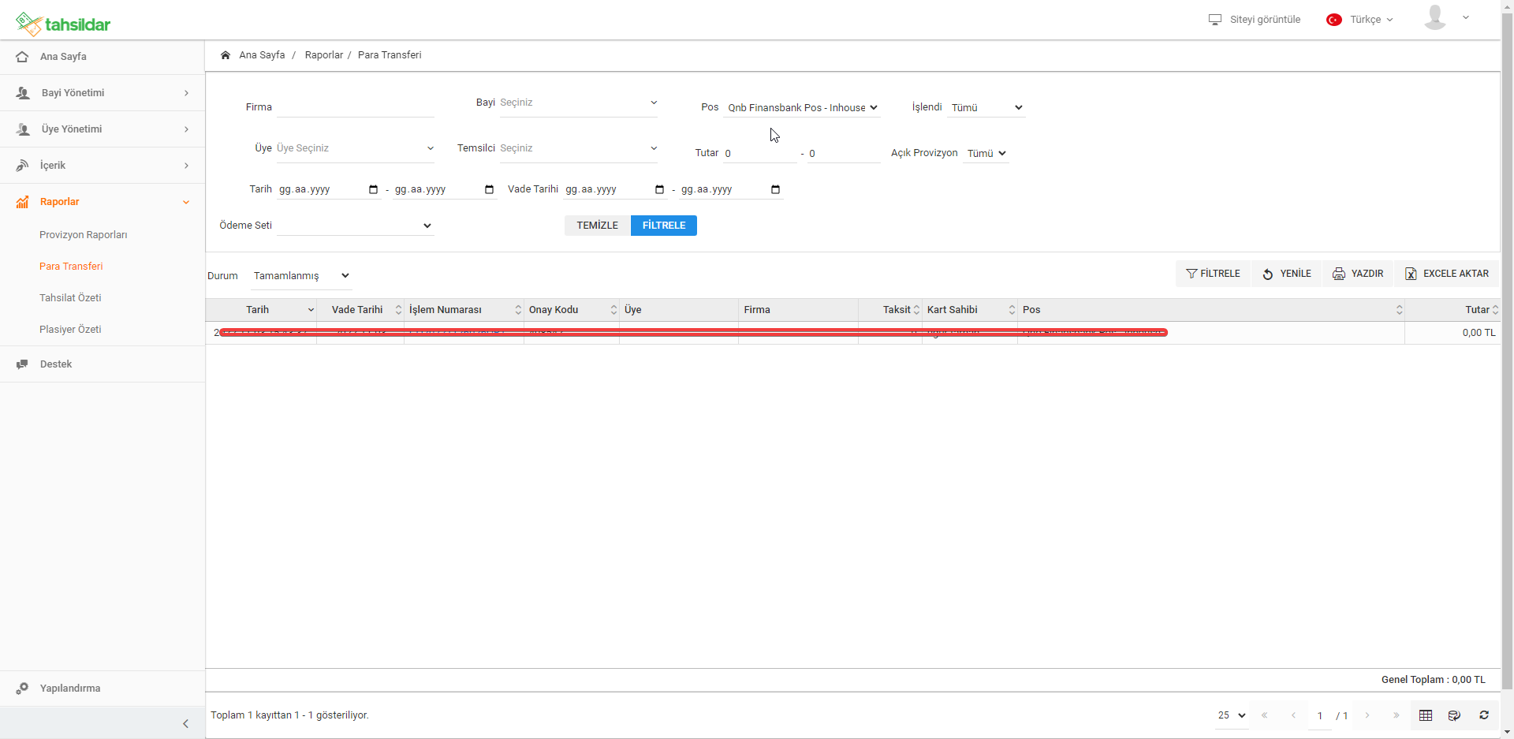
Task: Open the Türkçe language dropdown
Action: (x=1371, y=20)
